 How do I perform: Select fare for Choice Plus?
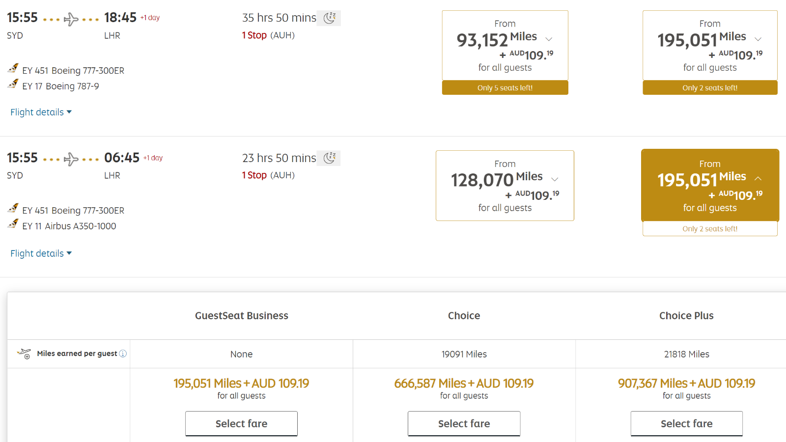(x=687, y=423)
